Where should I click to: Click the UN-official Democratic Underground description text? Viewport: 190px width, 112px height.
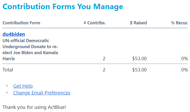[30, 50]
